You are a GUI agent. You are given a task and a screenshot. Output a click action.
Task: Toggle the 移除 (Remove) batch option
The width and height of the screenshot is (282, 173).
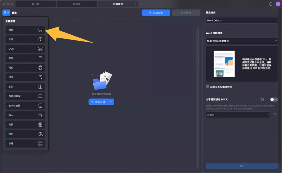point(25,143)
